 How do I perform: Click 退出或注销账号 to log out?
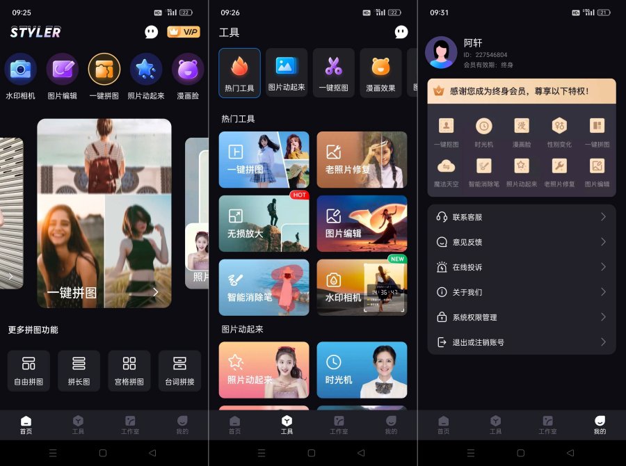521,342
